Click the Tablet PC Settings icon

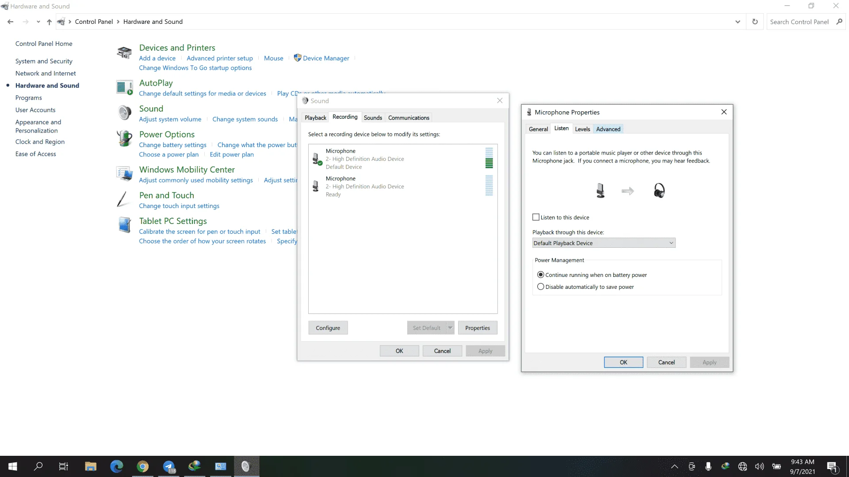(x=124, y=225)
